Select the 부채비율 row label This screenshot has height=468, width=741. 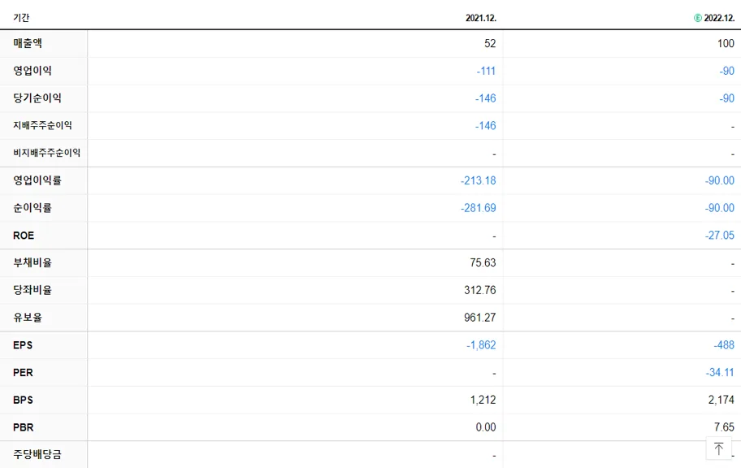(32, 262)
